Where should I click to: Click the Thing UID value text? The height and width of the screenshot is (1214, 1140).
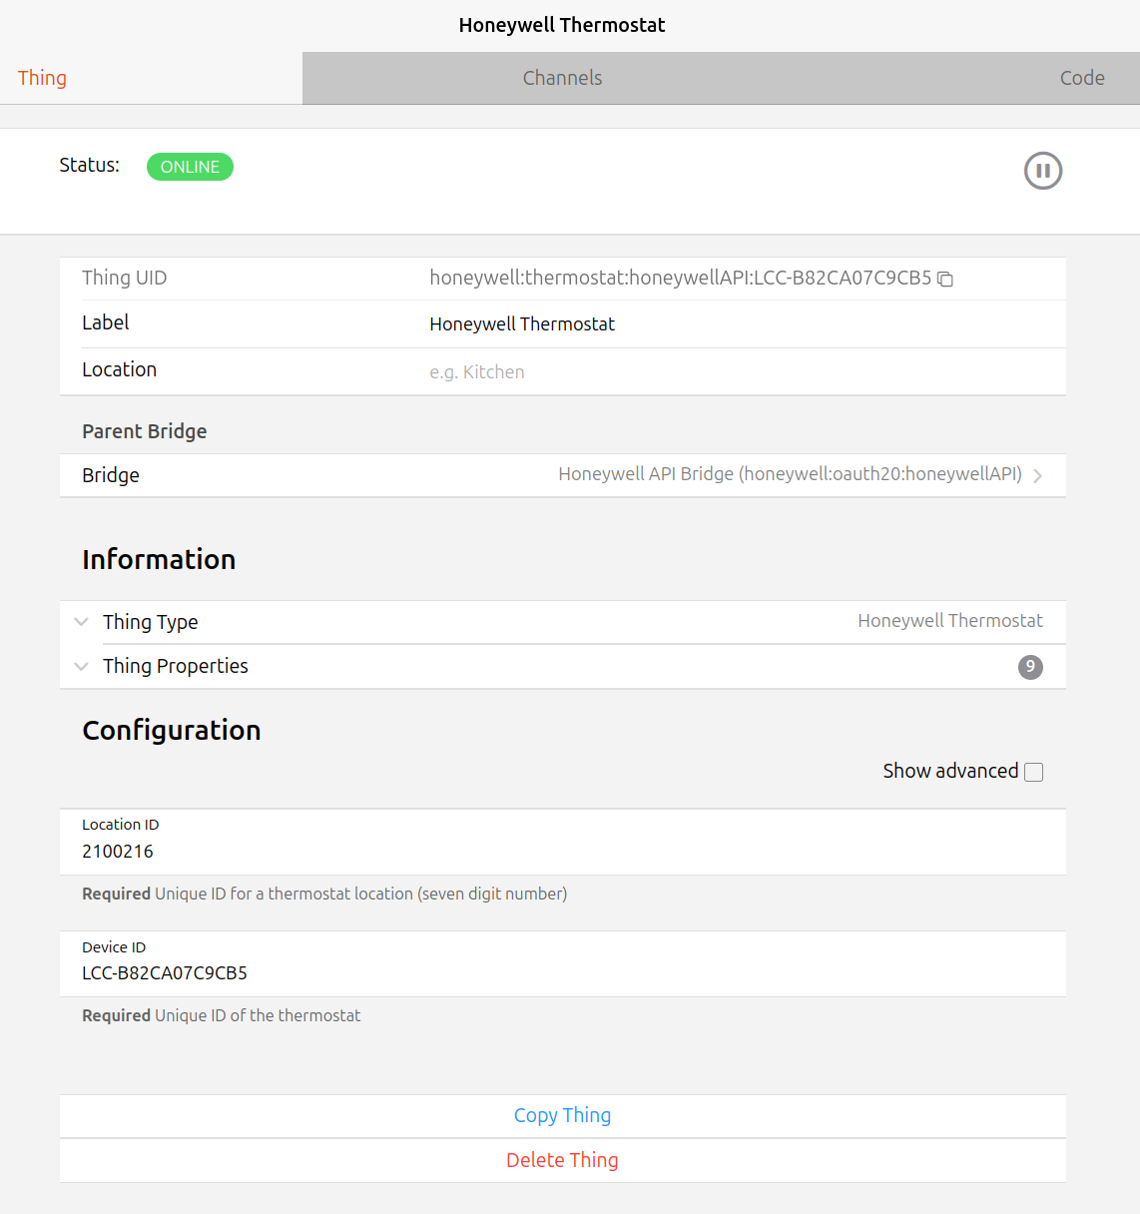[x=680, y=279]
